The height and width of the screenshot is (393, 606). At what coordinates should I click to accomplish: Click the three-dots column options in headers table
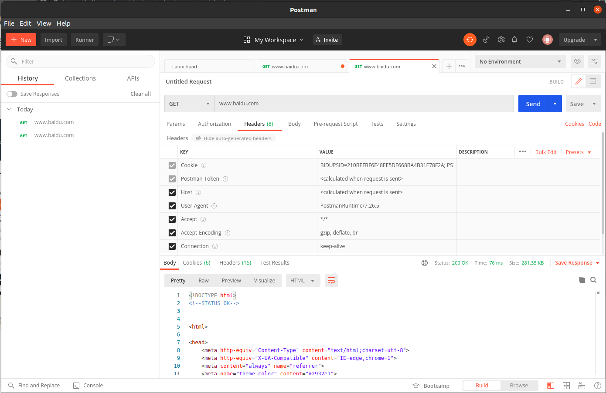[523, 151]
